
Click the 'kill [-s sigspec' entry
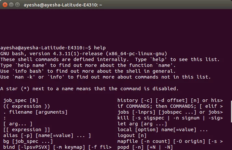(170, 118)
